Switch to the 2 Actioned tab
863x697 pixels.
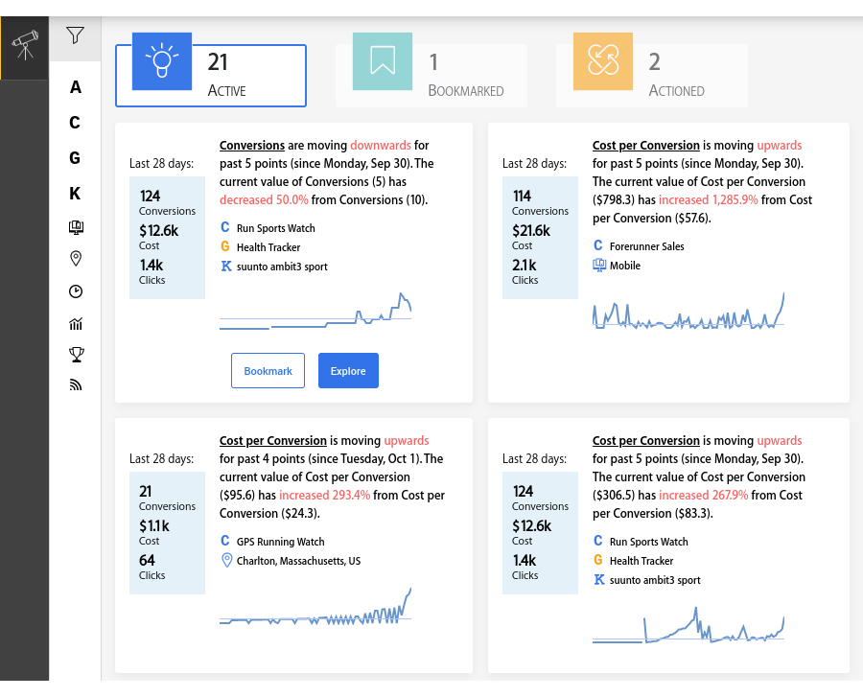(652, 76)
